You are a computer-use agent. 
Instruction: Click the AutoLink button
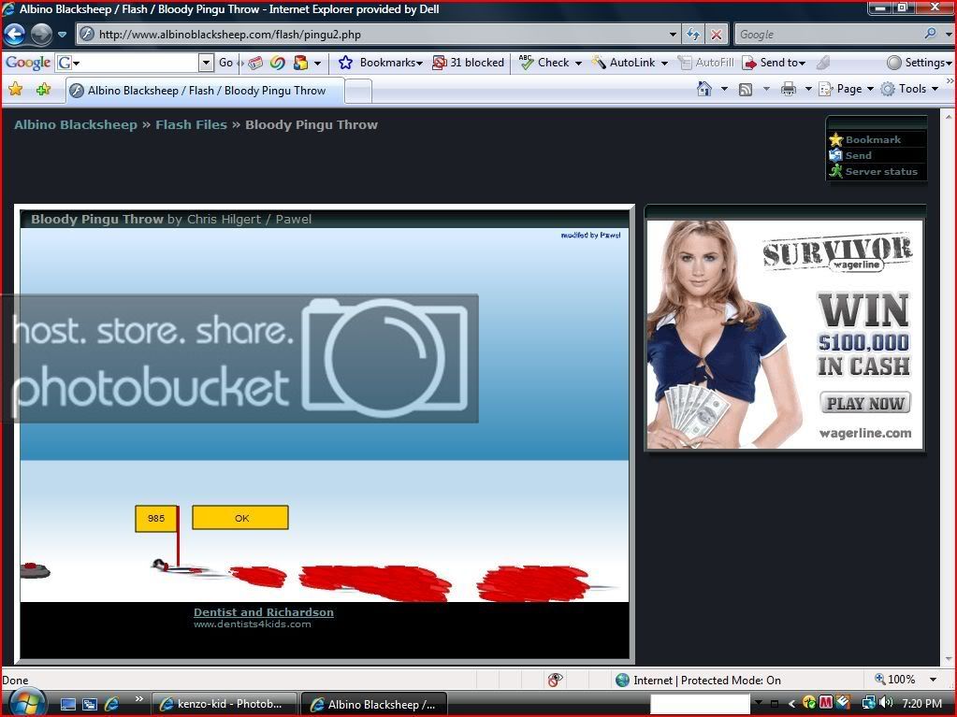[623, 63]
